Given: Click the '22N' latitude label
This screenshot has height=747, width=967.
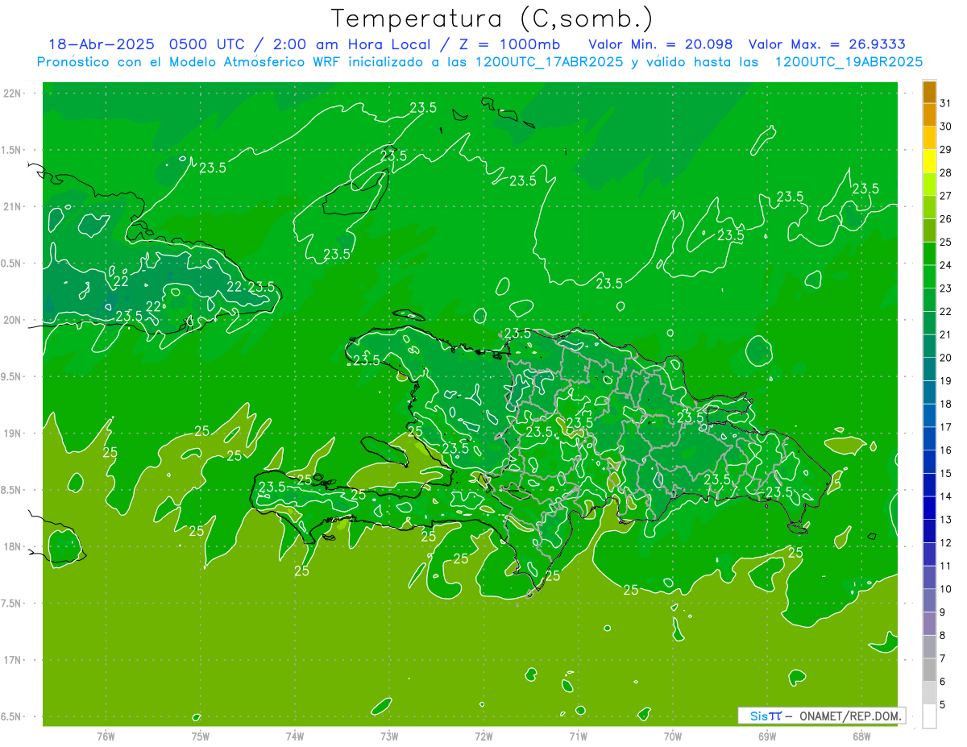Looking at the screenshot, I should click(12, 93).
